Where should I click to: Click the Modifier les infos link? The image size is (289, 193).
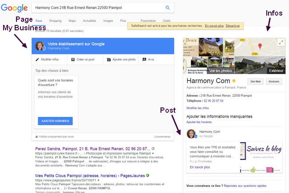(197, 108)
